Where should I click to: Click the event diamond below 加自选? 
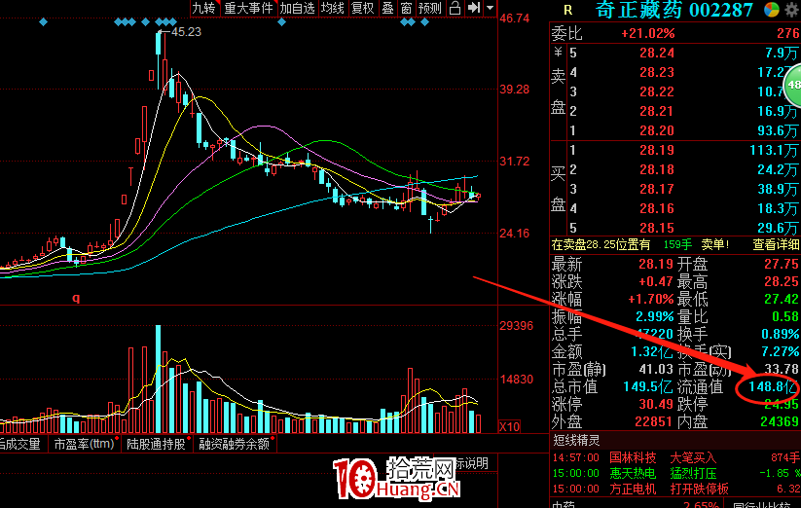point(281,22)
